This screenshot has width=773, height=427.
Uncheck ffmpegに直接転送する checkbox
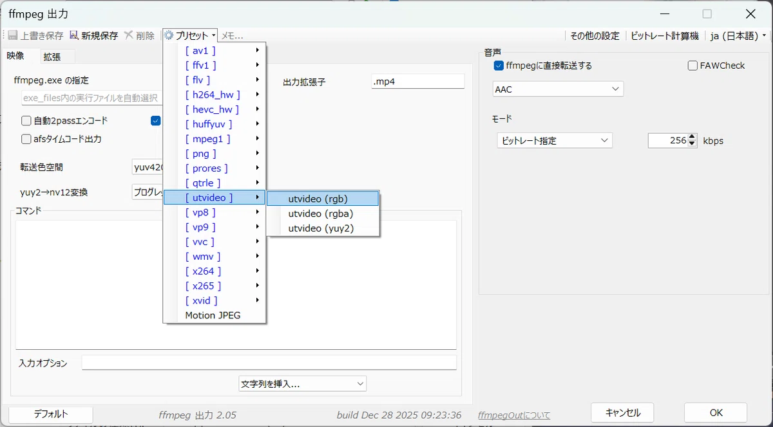[499, 65]
